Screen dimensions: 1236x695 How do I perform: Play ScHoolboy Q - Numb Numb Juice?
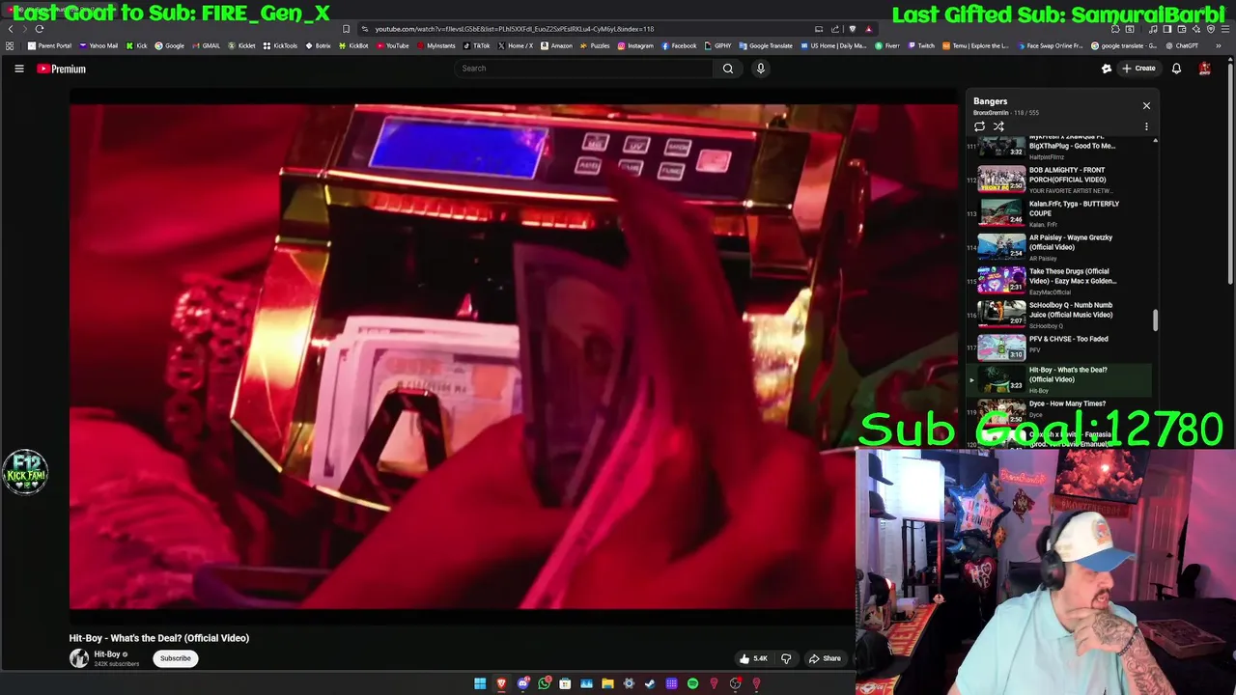pyautogui.click(x=1059, y=315)
